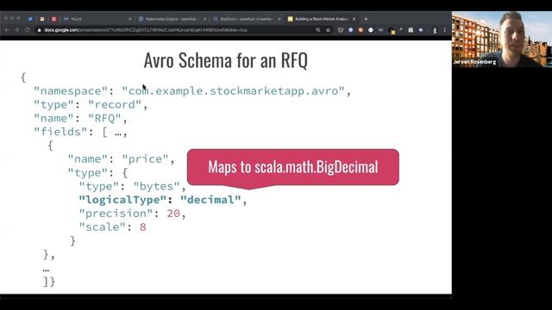The height and width of the screenshot is (310, 552).
Task: Click the "bytes" type value
Action: [x=157, y=186]
